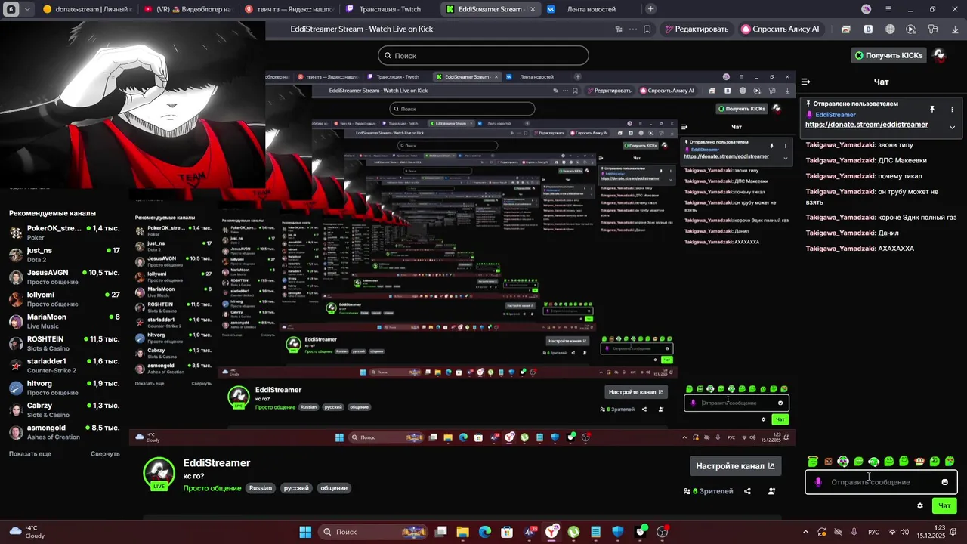Screen dimensions: 967x544
Task: Click Спросить Алису AI button
Action: point(780,29)
